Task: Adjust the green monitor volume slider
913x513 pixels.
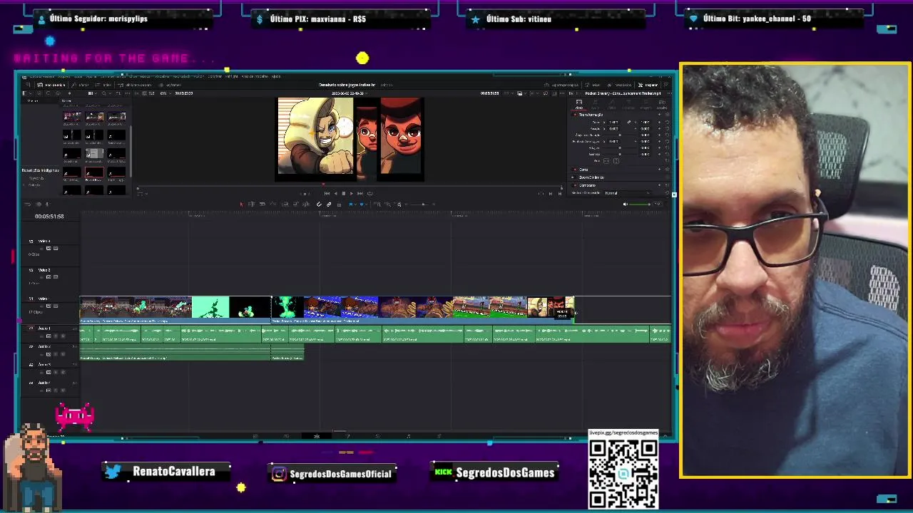Action: 639,204
